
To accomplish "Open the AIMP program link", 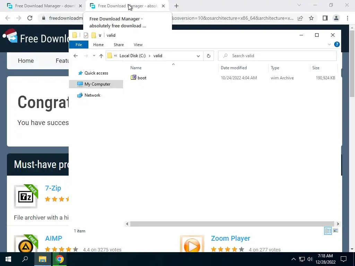I will [54, 238].
